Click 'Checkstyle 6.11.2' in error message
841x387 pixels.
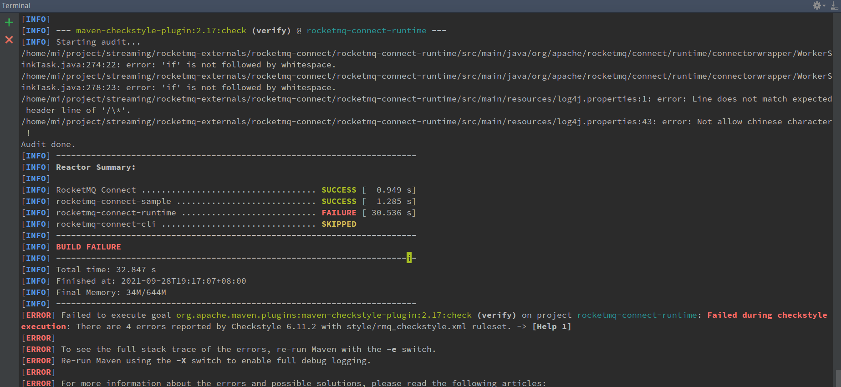[x=274, y=326]
